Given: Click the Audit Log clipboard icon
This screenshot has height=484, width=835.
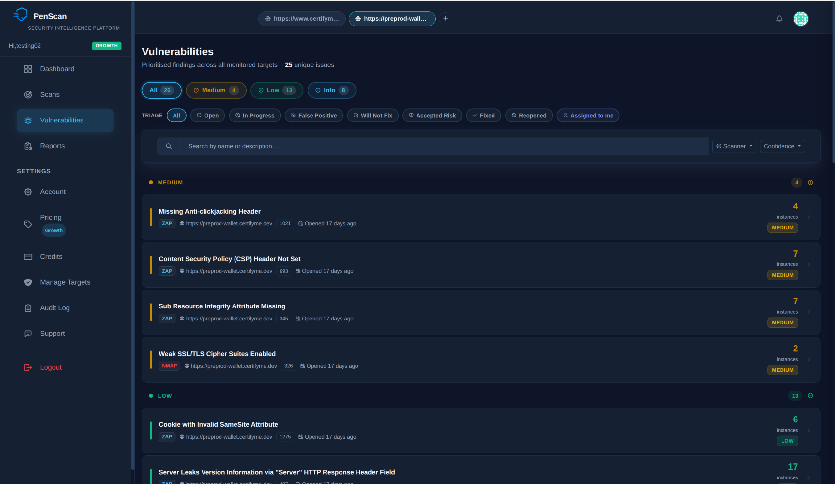Looking at the screenshot, I should 28,308.
